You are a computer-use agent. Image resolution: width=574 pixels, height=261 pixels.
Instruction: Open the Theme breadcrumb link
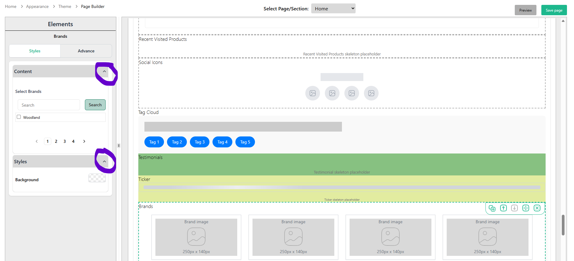click(x=65, y=6)
